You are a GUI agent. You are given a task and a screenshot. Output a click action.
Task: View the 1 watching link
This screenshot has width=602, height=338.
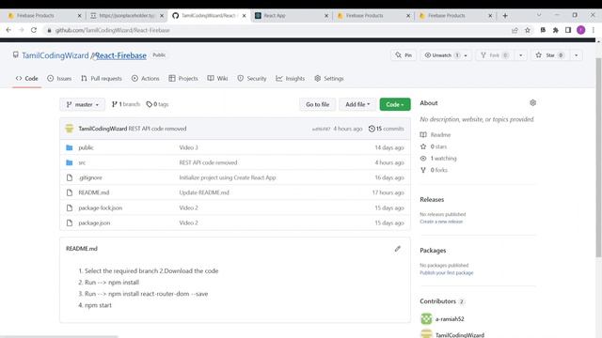(x=438, y=159)
